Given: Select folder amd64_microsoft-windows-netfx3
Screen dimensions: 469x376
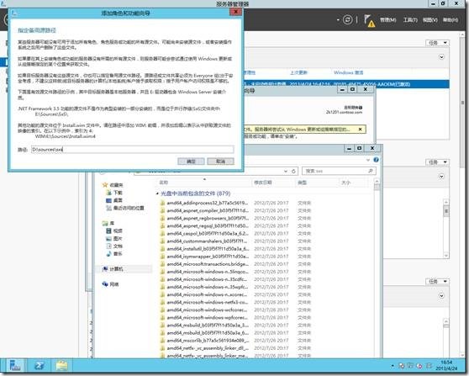Looking at the screenshot, I should click(x=204, y=302).
